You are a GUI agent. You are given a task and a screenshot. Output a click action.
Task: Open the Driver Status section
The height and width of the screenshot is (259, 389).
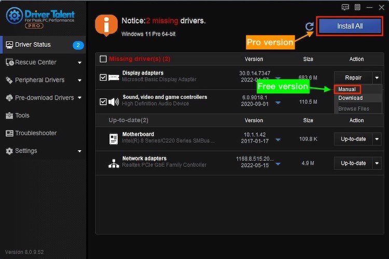(x=43, y=45)
